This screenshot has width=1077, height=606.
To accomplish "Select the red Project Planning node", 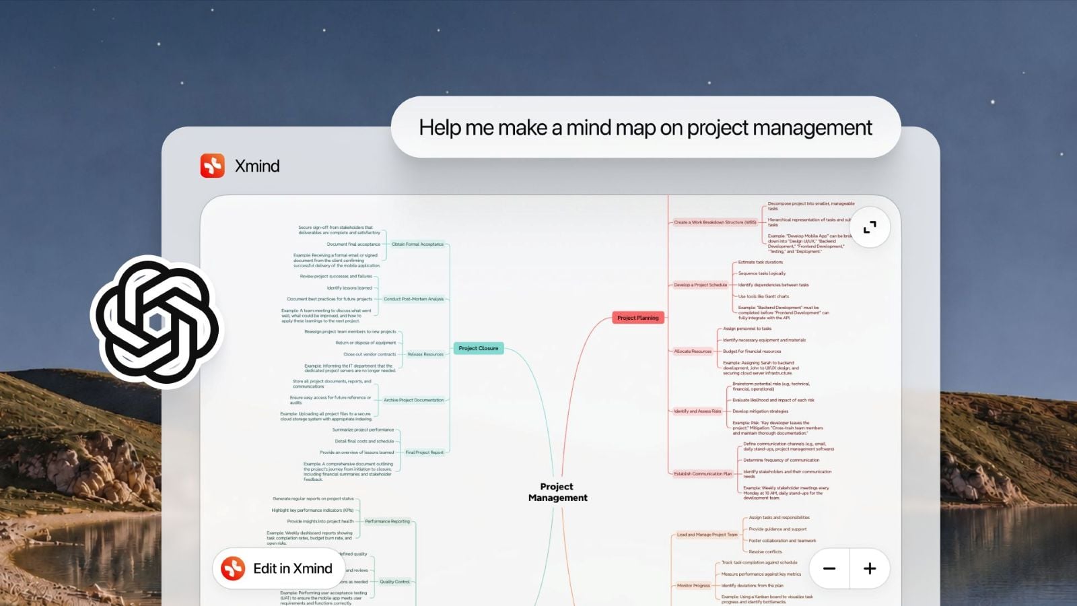I will coord(638,318).
